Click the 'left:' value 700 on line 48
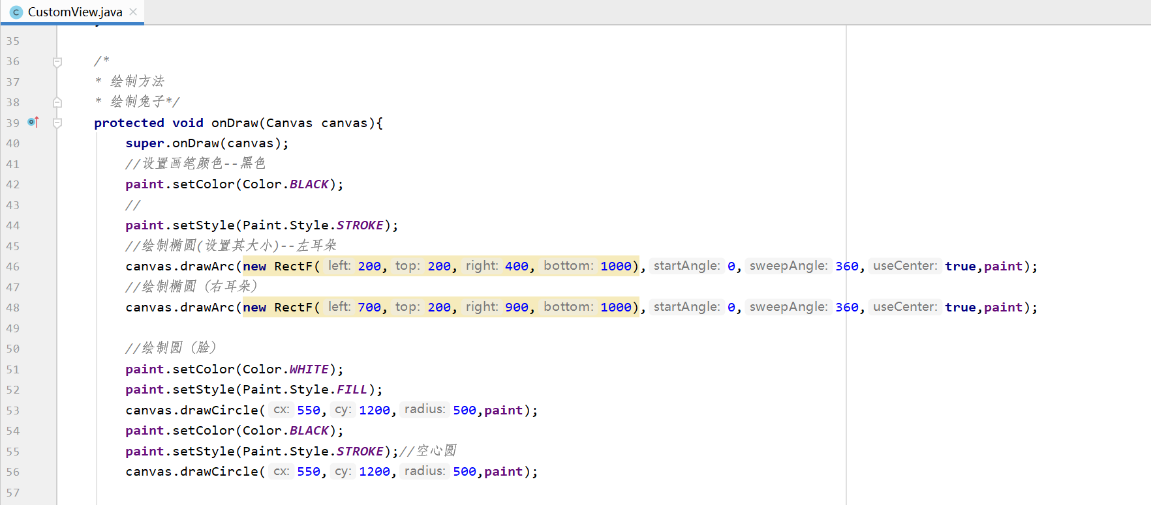The width and height of the screenshot is (1151, 505). point(369,308)
